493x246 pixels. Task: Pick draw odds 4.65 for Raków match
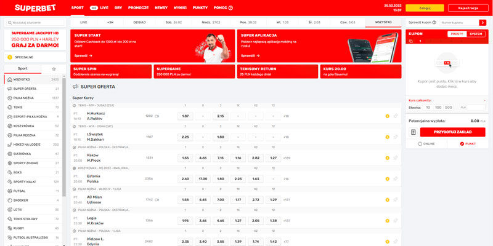203,158
